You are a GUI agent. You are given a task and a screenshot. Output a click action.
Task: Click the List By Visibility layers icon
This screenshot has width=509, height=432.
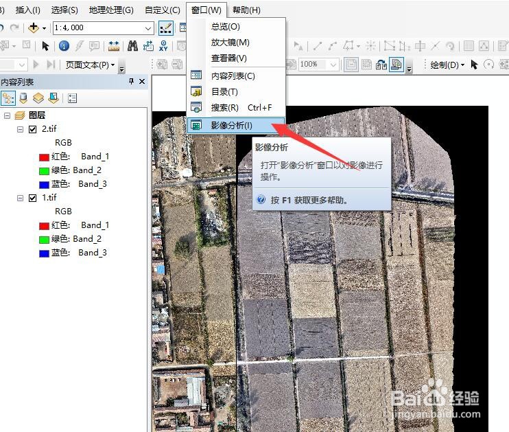(38, 98)
